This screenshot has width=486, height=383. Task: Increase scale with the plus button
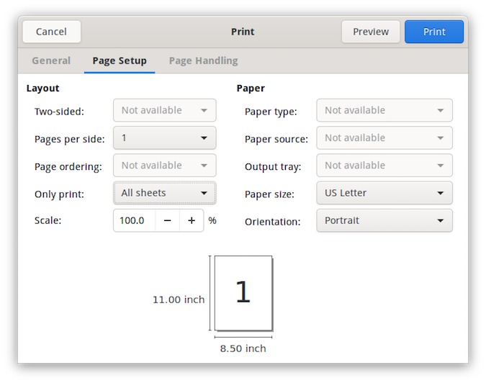192,220
